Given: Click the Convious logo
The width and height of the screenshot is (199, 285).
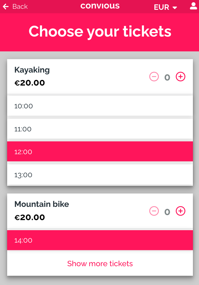Looking at the screenshot, I should click(100, 6).
